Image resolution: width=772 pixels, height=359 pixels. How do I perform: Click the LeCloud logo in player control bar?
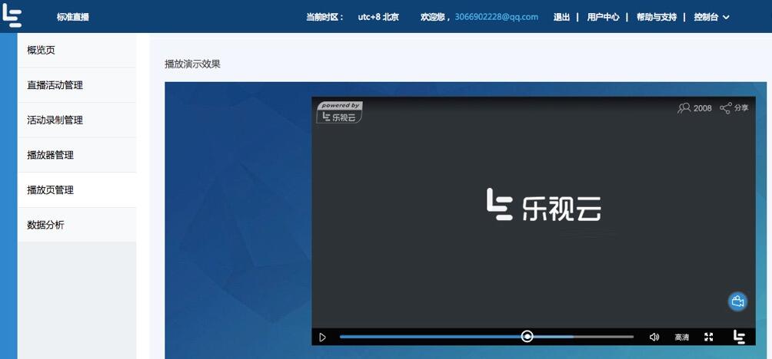pyautogui.click(x=739, y=337)
